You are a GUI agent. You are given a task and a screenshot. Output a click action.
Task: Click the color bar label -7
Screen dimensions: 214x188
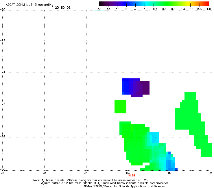click(x=125, y=9)
